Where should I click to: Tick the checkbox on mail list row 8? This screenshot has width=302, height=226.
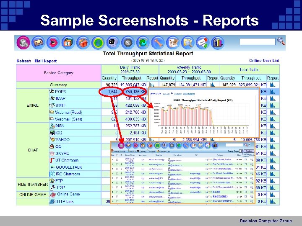point(117,192)
